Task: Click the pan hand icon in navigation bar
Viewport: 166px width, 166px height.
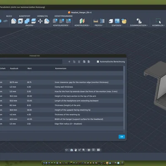Action: tap(76, 150)
